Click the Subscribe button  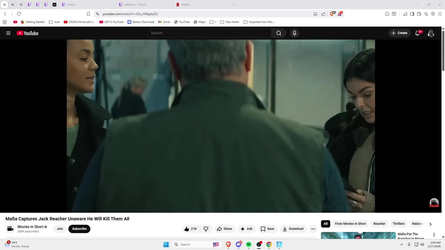pos(79,229)
